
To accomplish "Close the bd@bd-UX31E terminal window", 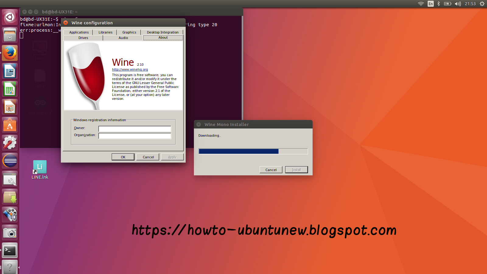I will click(25, 12).
